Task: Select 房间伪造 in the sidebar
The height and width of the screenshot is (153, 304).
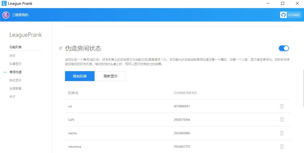Action: pos(16,72)
